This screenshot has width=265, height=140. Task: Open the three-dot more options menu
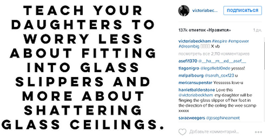(x=258, y=132)
